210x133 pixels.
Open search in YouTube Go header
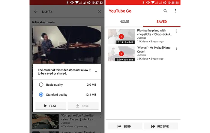[165, 11]
